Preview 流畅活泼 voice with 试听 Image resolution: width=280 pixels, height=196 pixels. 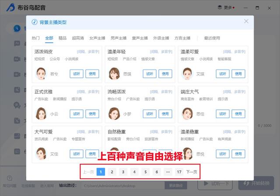(150, 114)
